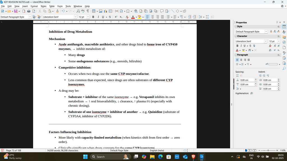The height and width of the screenshot is (161, 287).
Task: Expand sidebar Liberation Serif font dropdown
Action: [266, 41]
